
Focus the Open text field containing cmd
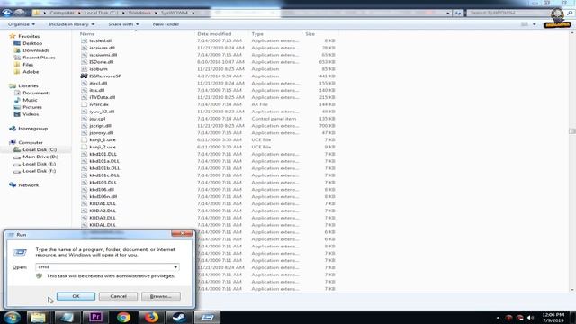tap(104, 267)
